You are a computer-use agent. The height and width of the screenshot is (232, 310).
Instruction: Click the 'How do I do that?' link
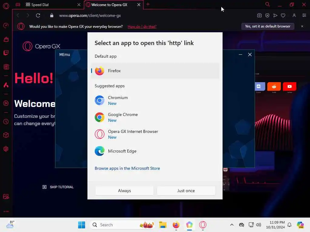point(142,27)
